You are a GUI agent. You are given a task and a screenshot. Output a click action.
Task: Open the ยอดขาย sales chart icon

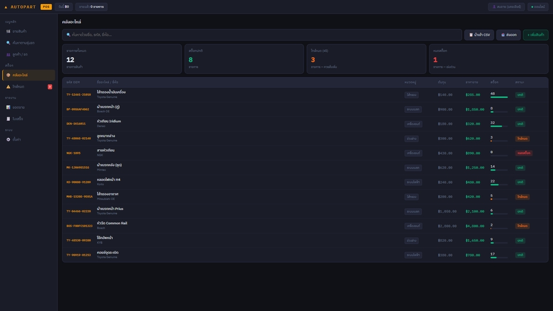tap(8, 107)
